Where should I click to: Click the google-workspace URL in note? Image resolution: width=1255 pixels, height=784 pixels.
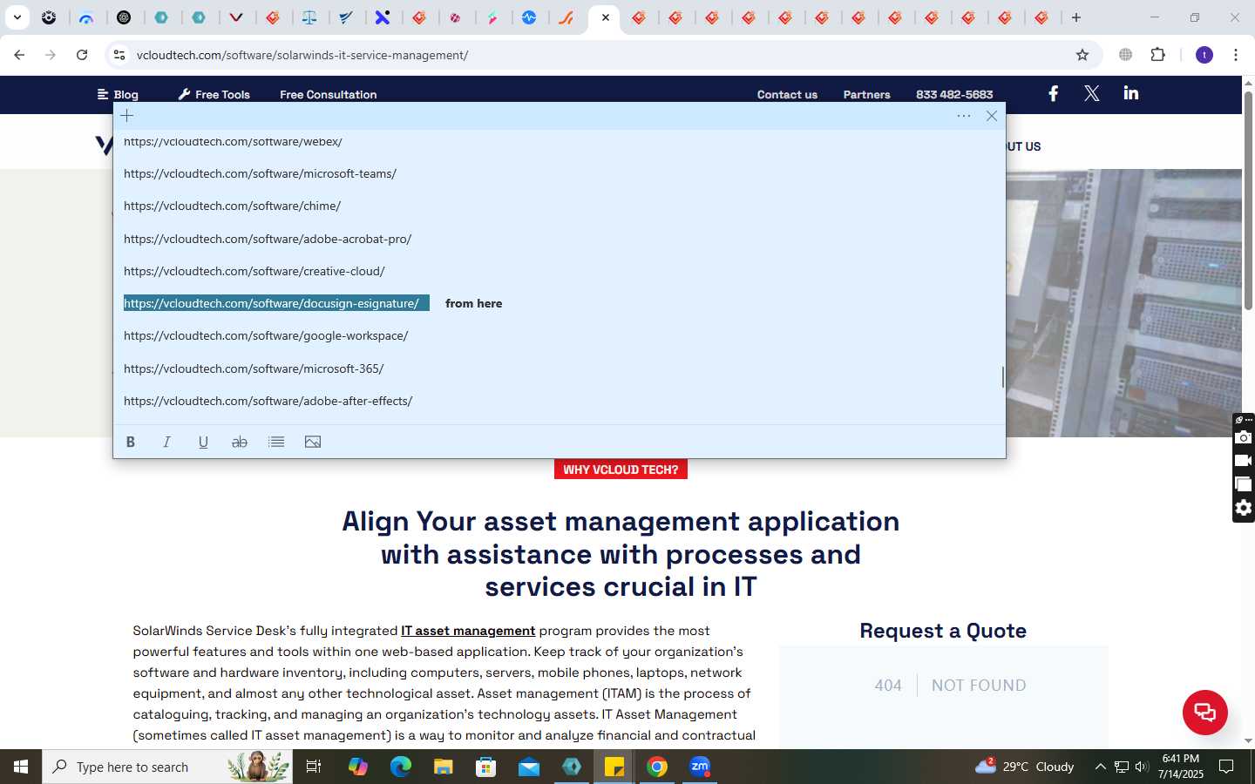pos(266,335)
